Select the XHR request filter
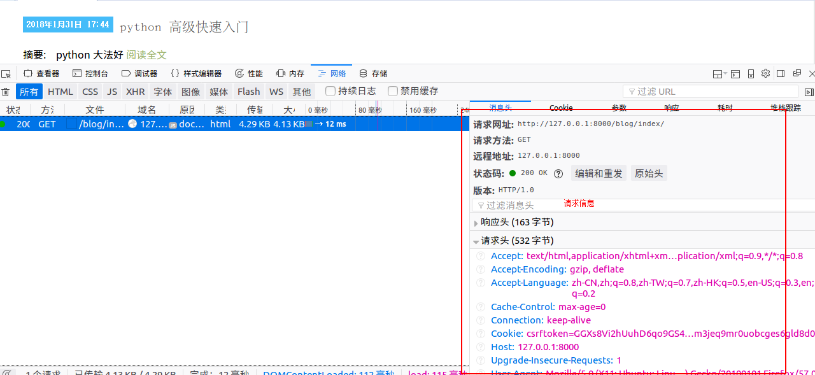This screenshot has height=375, width=815. click(x=135, y=92)
